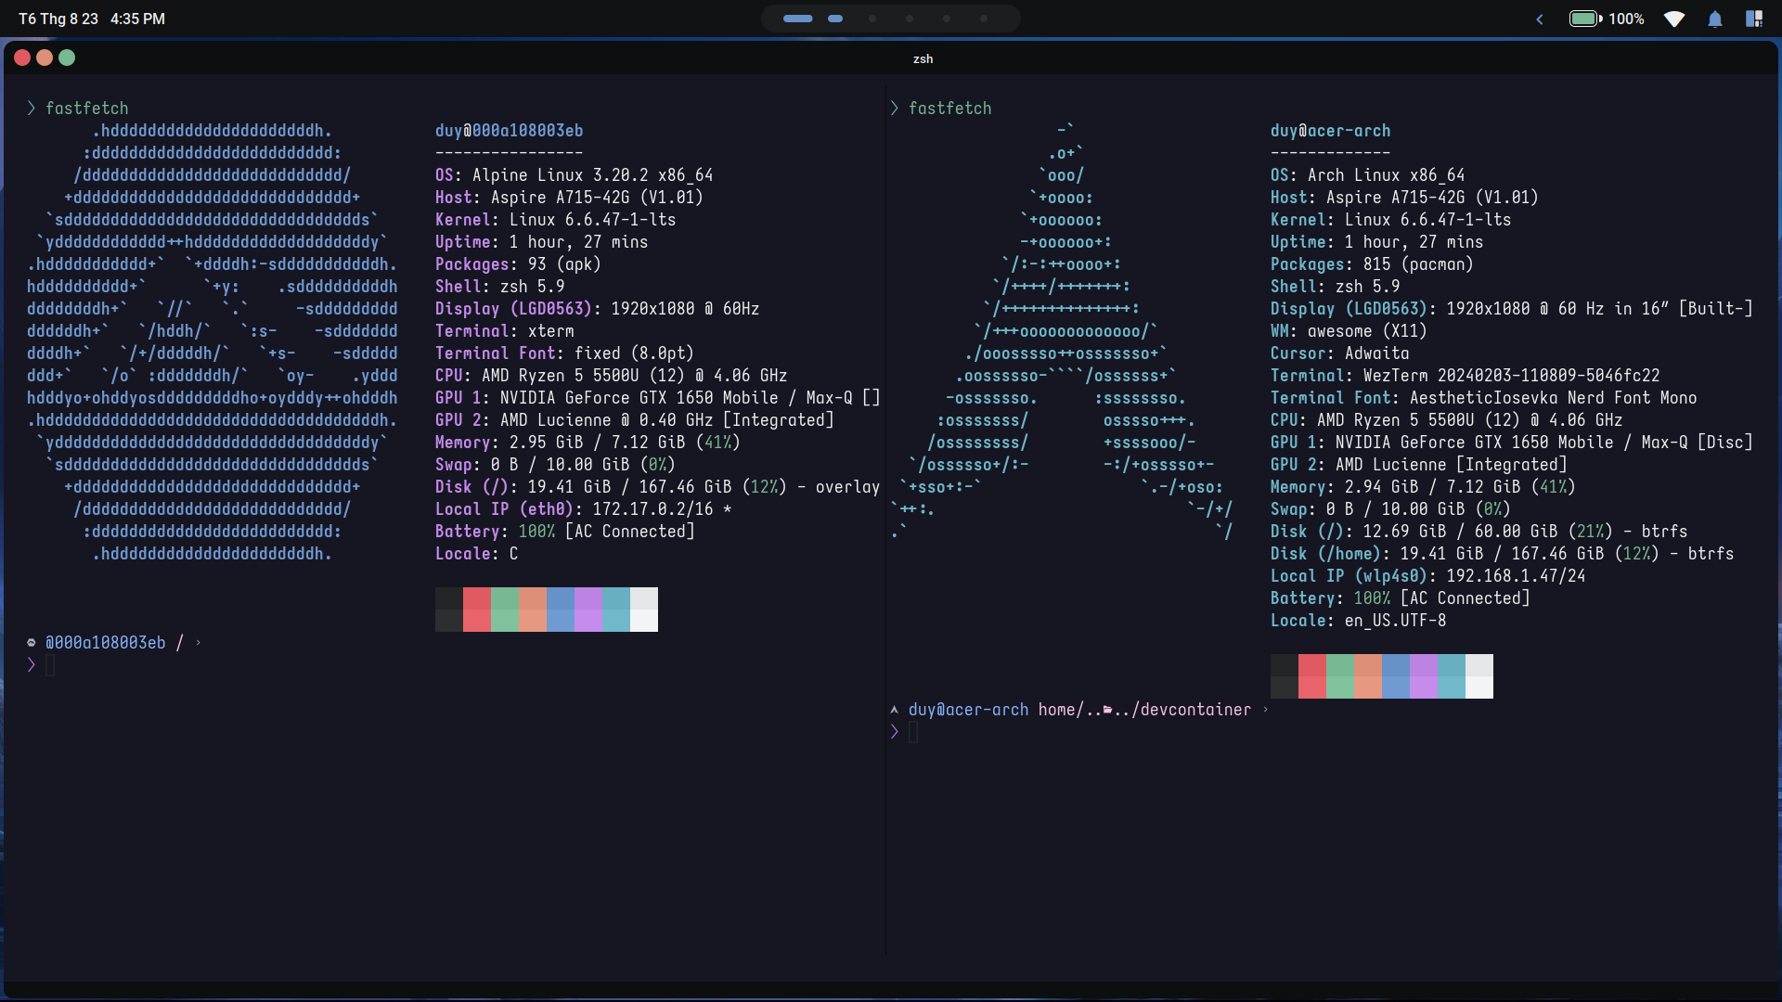
Task: Switch to the fourth workspace dot
Action: point(910,19)
